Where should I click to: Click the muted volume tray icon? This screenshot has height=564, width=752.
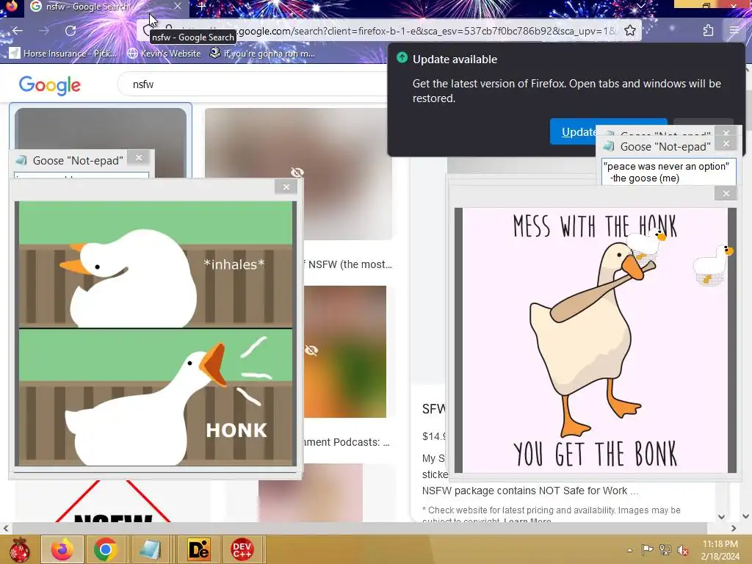tap(682, 550)
